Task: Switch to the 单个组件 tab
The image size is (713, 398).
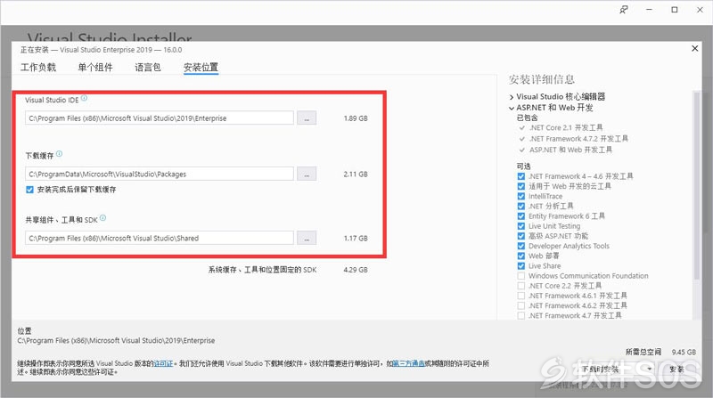Action: [x=95, y=68]
